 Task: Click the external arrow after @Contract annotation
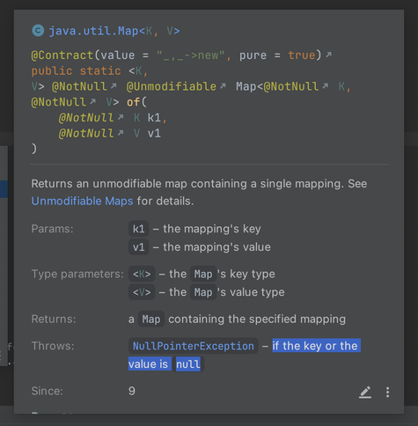[329, 55]
